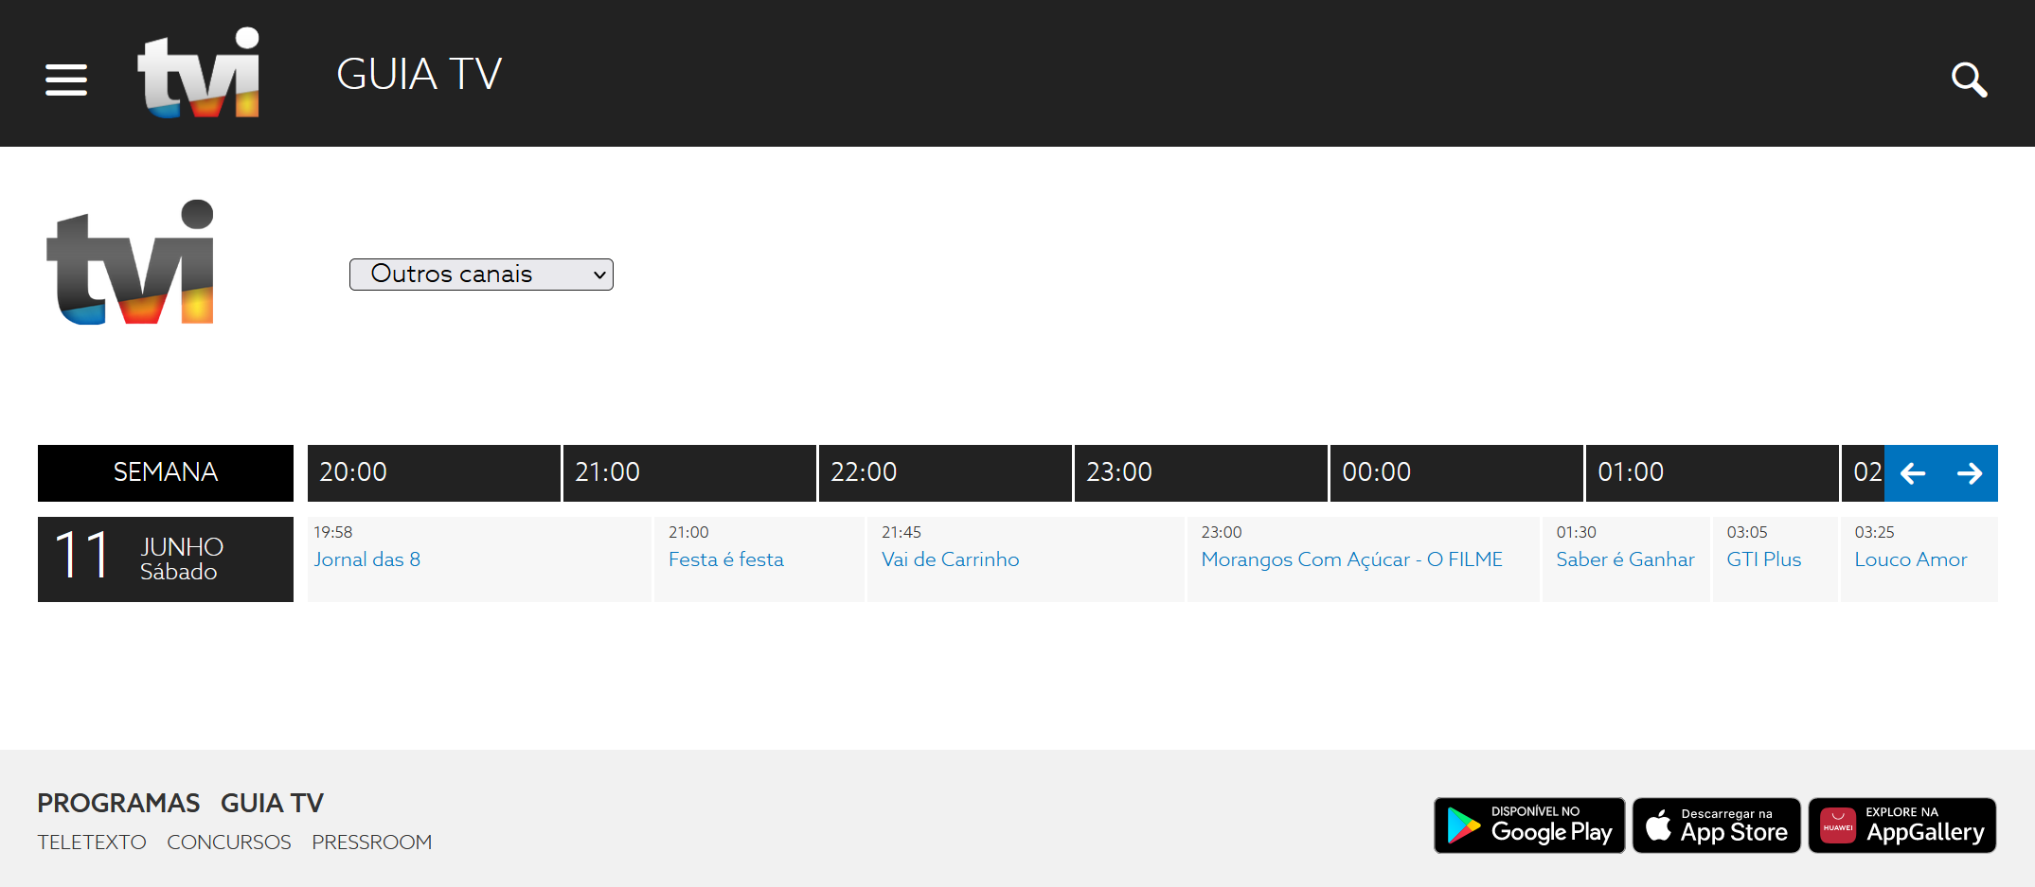Click the TVI logo in header

pos(199,72)
